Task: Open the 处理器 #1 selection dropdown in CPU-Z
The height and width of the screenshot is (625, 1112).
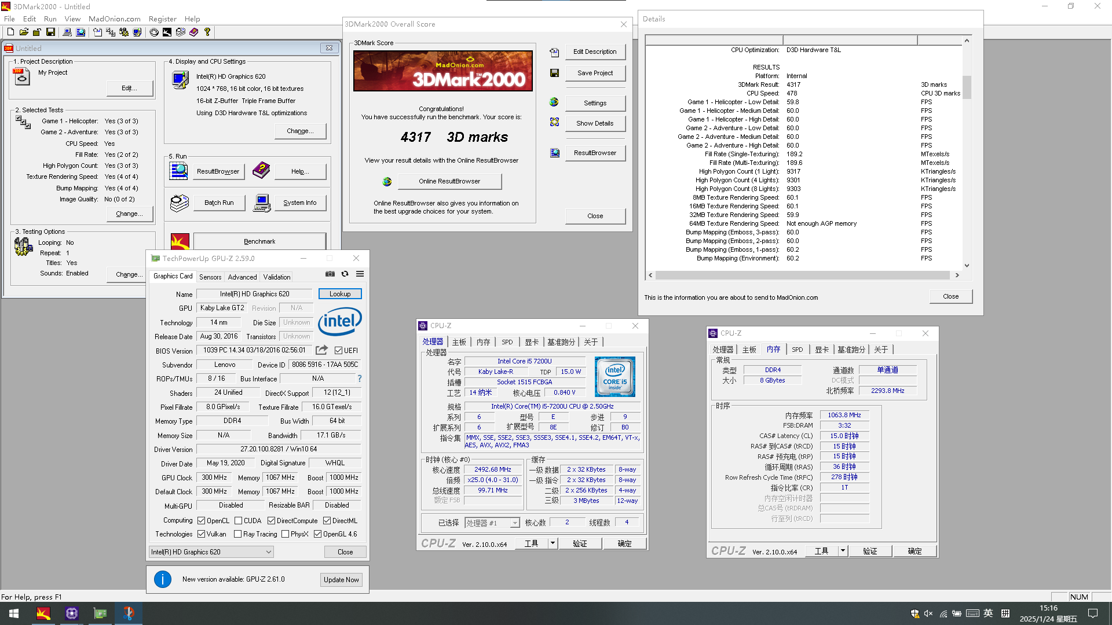Action: 492,523
